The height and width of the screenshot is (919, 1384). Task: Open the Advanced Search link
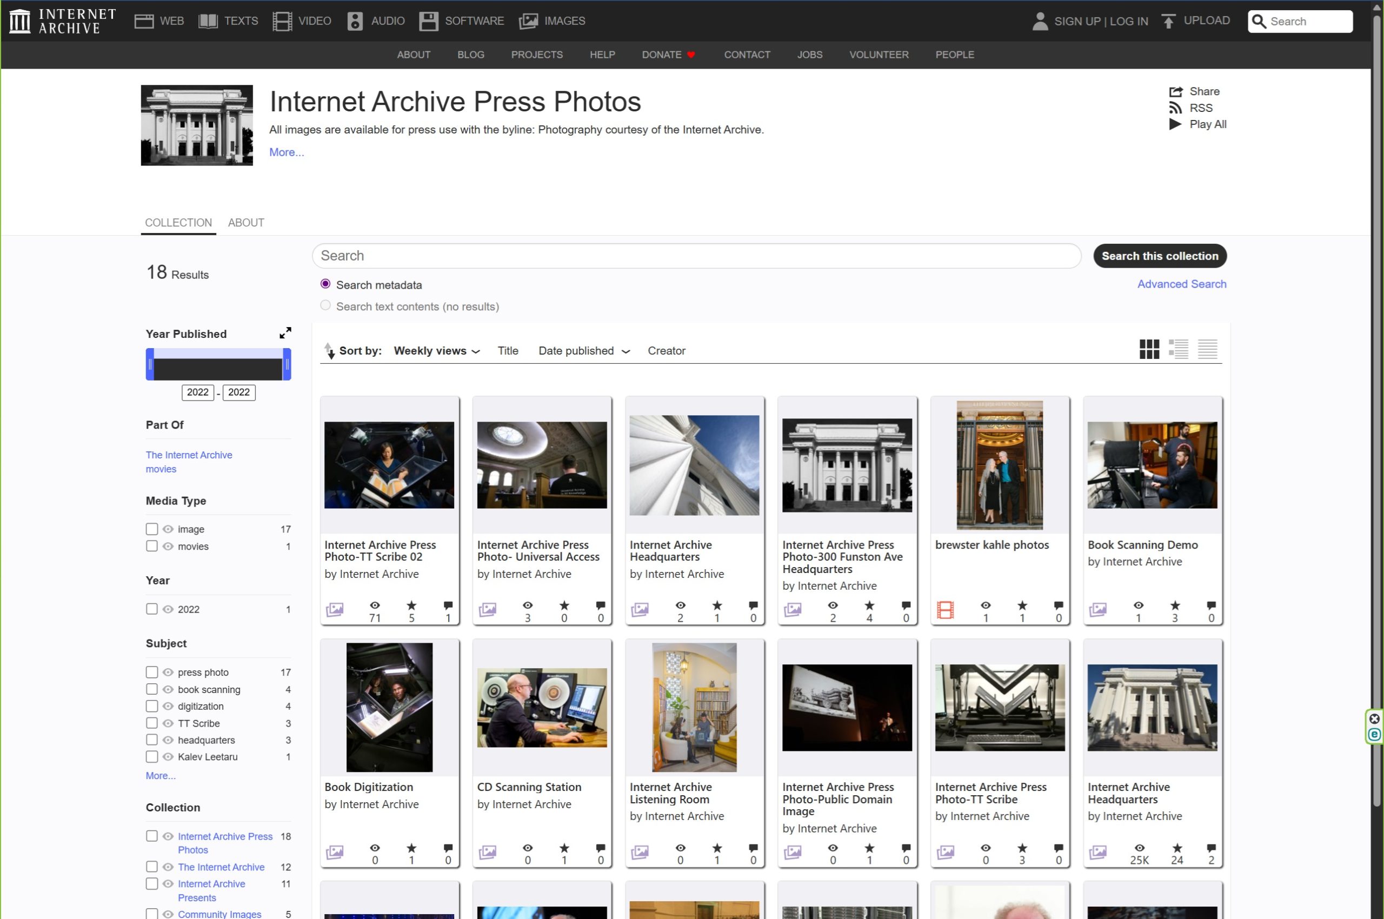1181,284
